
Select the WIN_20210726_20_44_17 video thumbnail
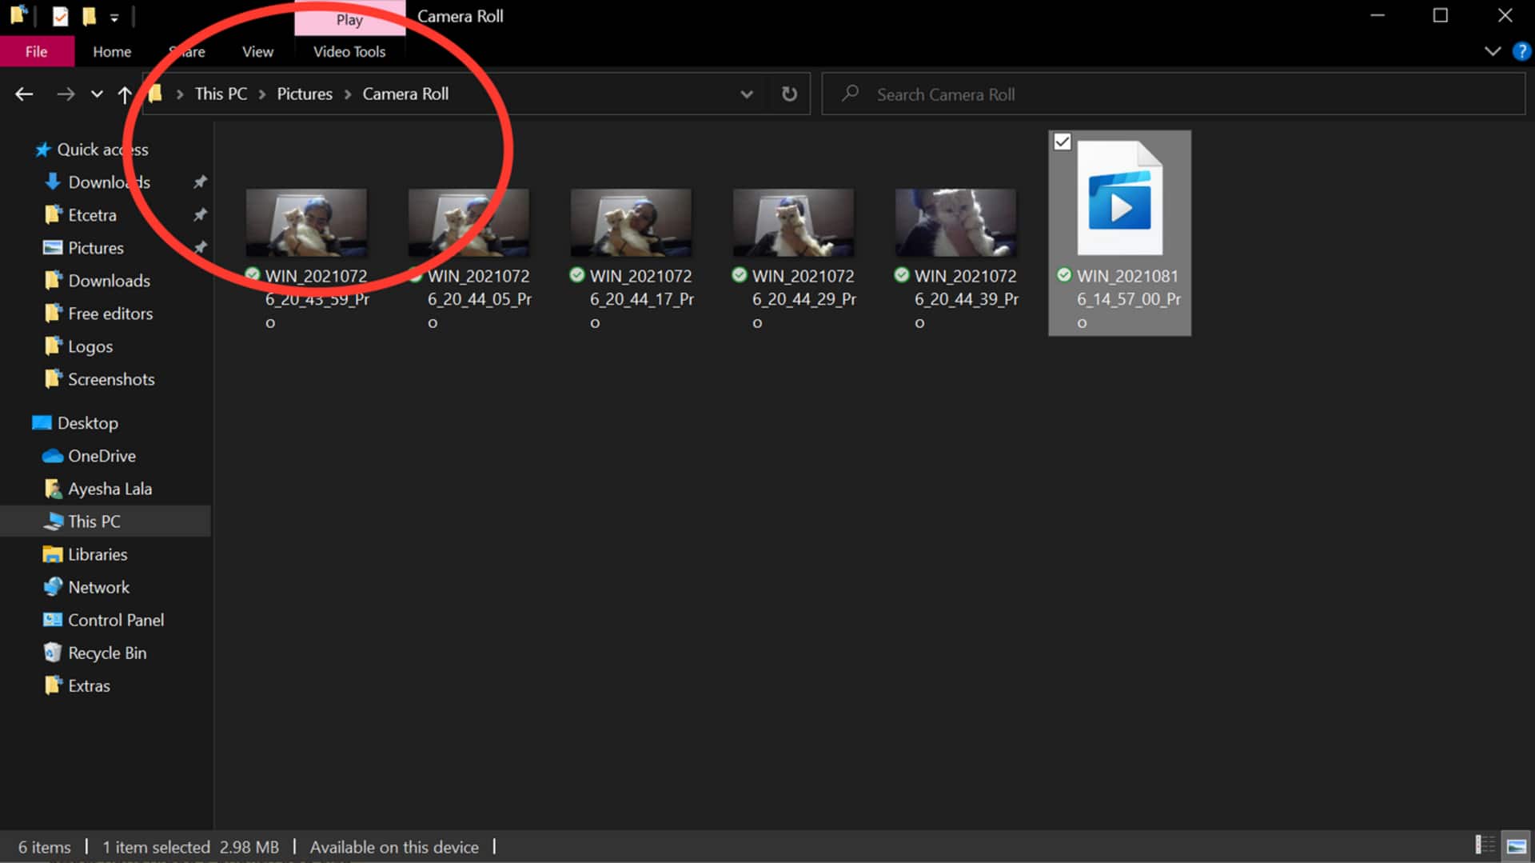tap(631, 222)
